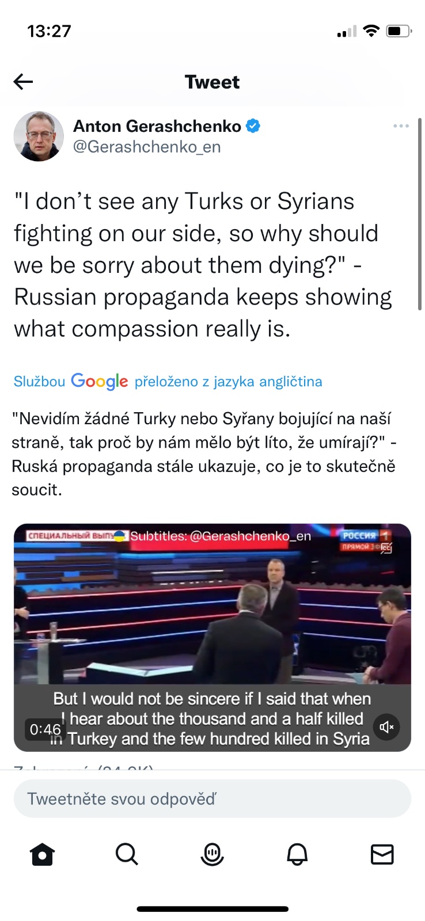This screenshot has height=921, width=425.
Task: Open the three-dot tweet options menu
Action: [401, 126]
